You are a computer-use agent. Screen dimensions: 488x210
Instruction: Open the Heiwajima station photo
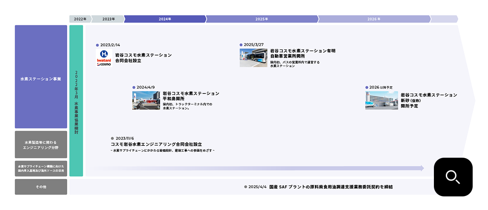point(146,100)
